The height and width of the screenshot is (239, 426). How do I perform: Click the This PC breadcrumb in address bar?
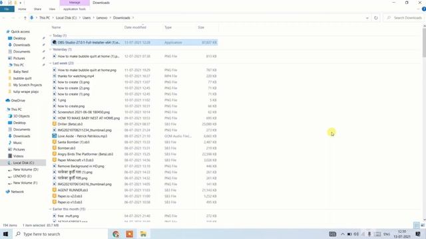coord(45,18)
